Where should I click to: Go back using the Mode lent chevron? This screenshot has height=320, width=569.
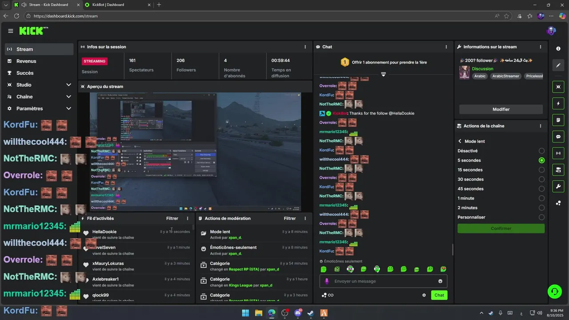[460, 141]
